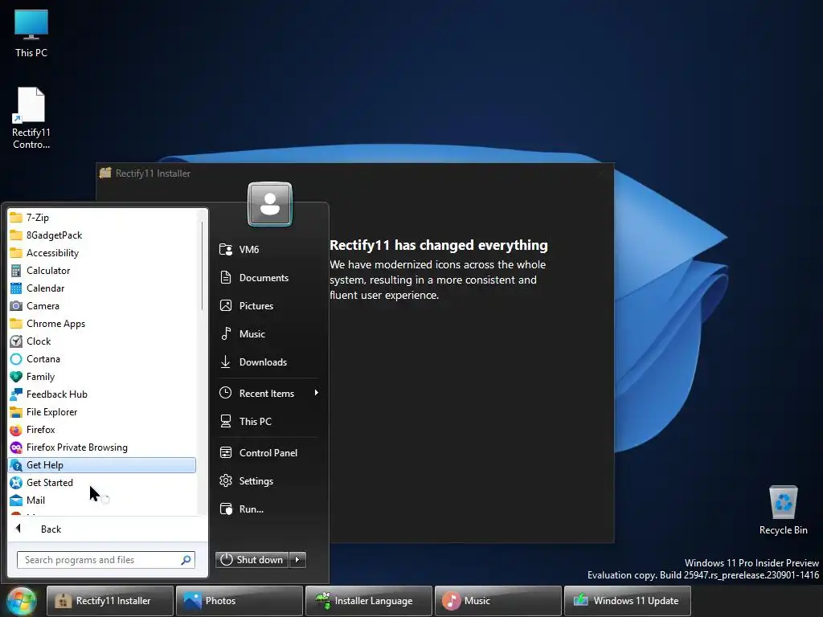Open the Get Started app
The image size is (823, 617).
point(102,483)
